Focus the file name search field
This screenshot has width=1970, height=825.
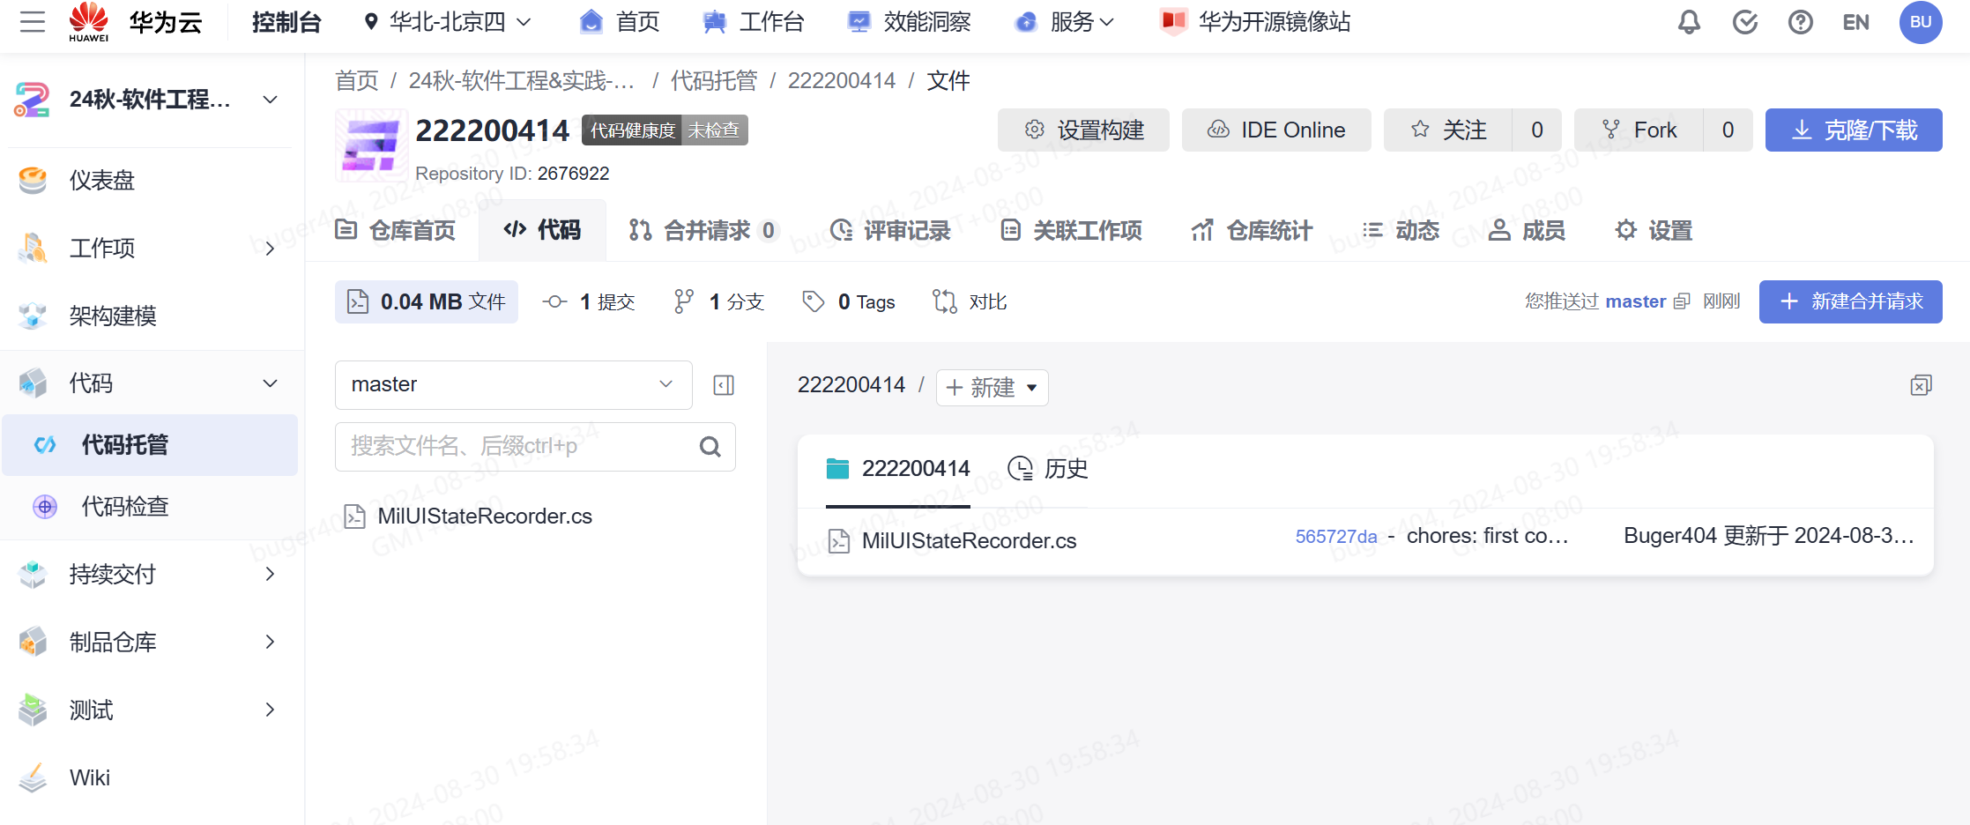(535, 447)
